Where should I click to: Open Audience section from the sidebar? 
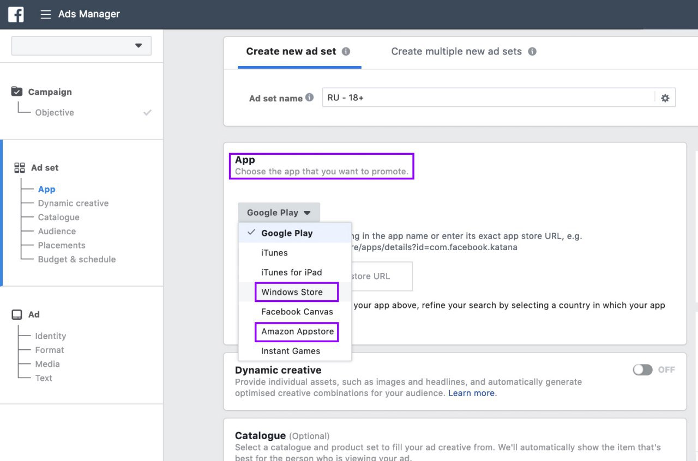pos(57,232)
